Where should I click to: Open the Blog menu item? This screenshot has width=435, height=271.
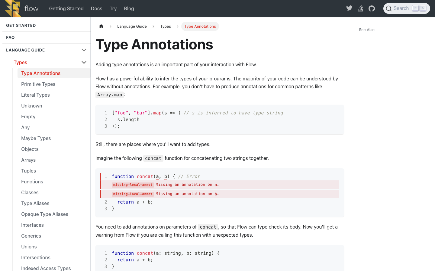point(129,8)
